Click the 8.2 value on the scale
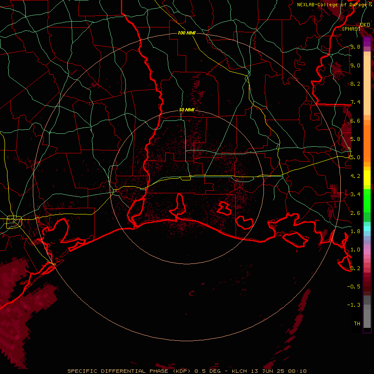The height and width of the screenshot is (374, 374). [355, 84]
